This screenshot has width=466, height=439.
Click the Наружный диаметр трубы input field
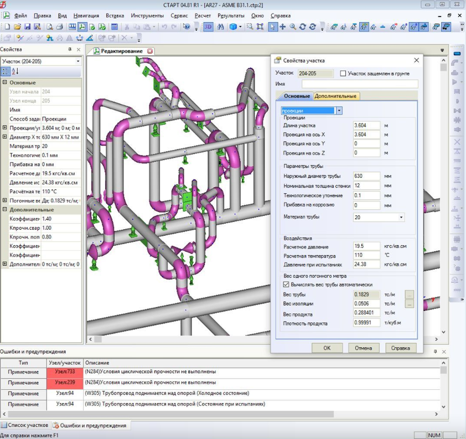366,177
